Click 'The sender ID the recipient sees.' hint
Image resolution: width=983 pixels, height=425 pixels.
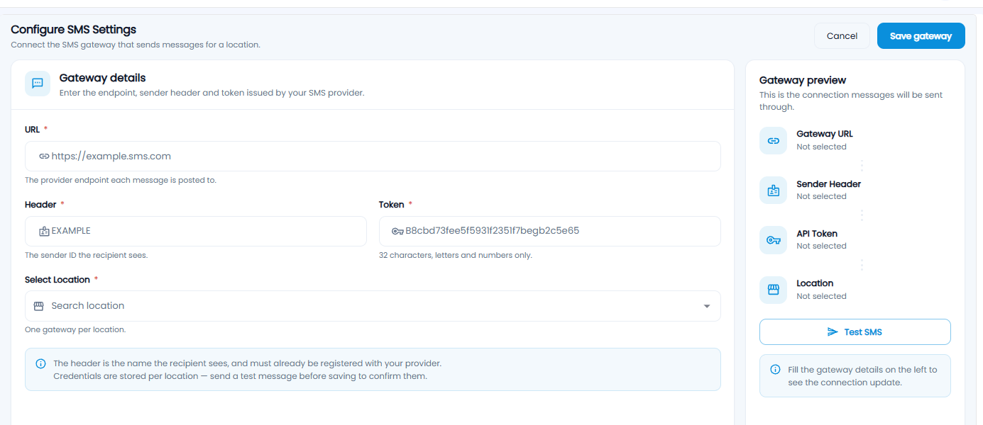[x=87, y=255]
